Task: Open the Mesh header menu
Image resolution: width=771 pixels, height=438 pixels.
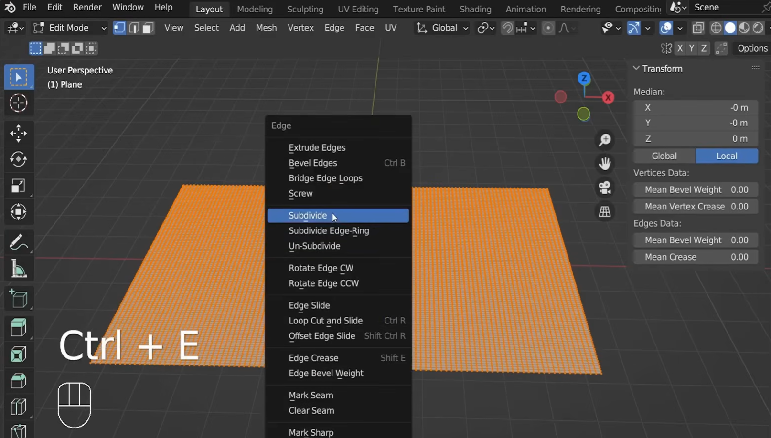Action: [x=266, y=28]
